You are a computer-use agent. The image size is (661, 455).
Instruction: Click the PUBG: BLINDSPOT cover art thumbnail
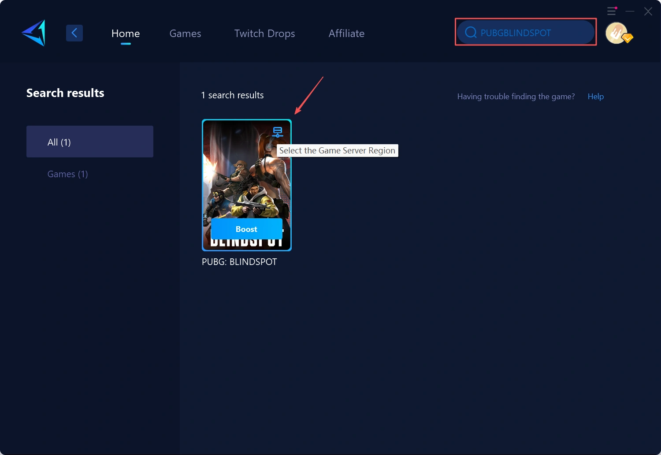tap(246, 176)
